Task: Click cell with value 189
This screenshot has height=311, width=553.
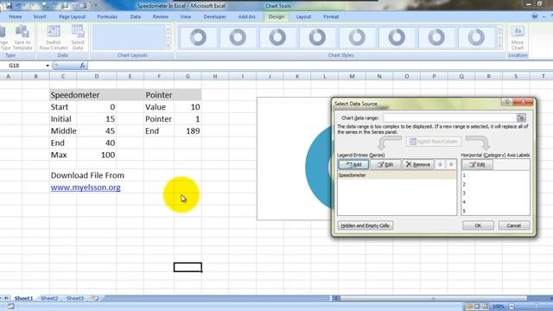Action: click(188, 131)
